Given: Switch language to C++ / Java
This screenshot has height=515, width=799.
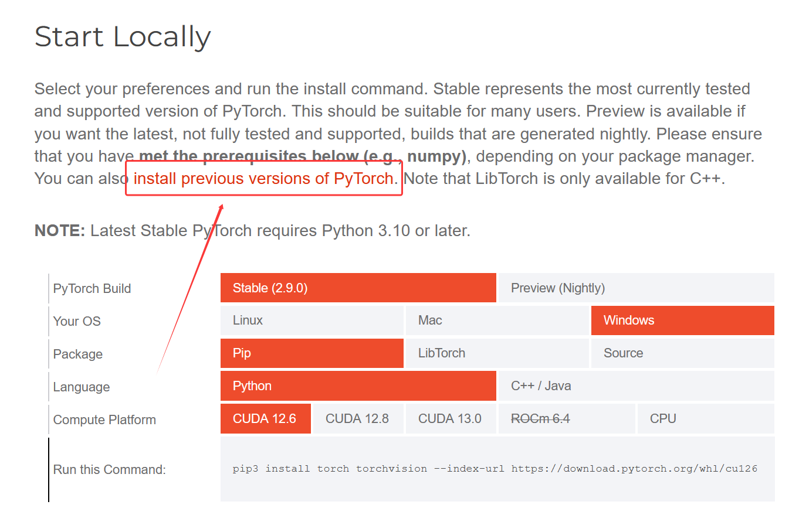Looking at the screenshot, I should point(637,386).
